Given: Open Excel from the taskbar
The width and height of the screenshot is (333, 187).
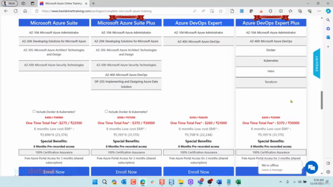Looking at the screenshot, I should point(238,182).
